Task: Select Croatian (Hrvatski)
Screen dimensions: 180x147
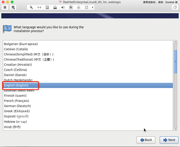Action: click(x=88, y=65)
